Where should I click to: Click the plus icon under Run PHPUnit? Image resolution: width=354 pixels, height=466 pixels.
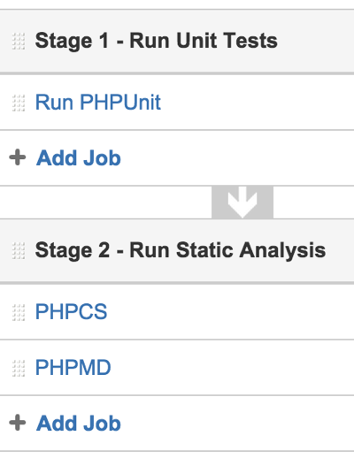17,157
